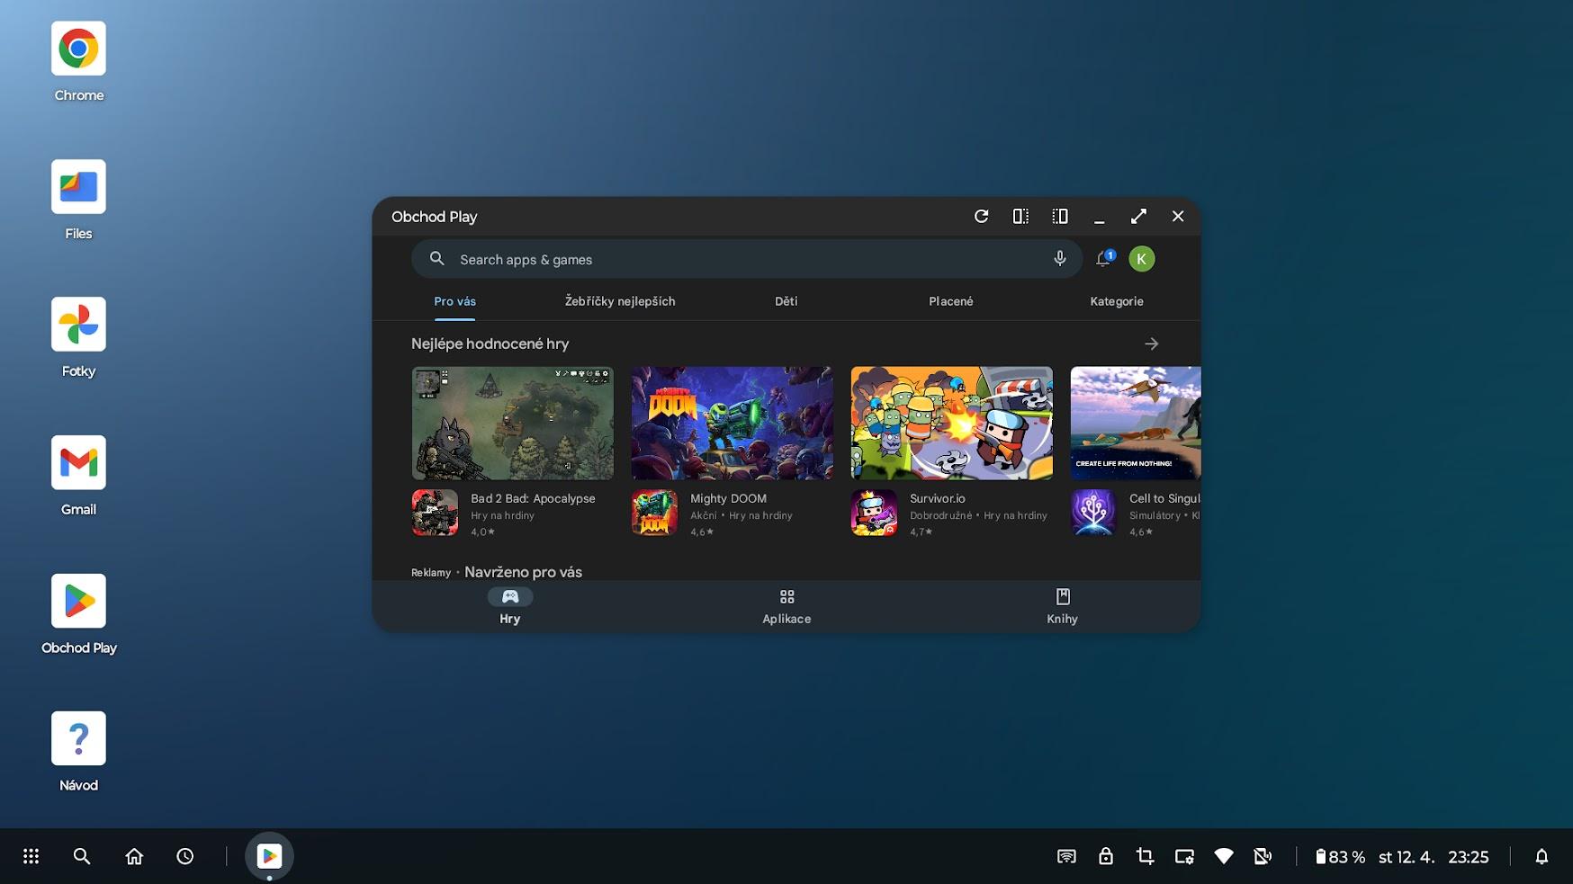Open the Survivor.io banner image
Image resolution: width=1573 pixels, height=884 pixels.
952,423
